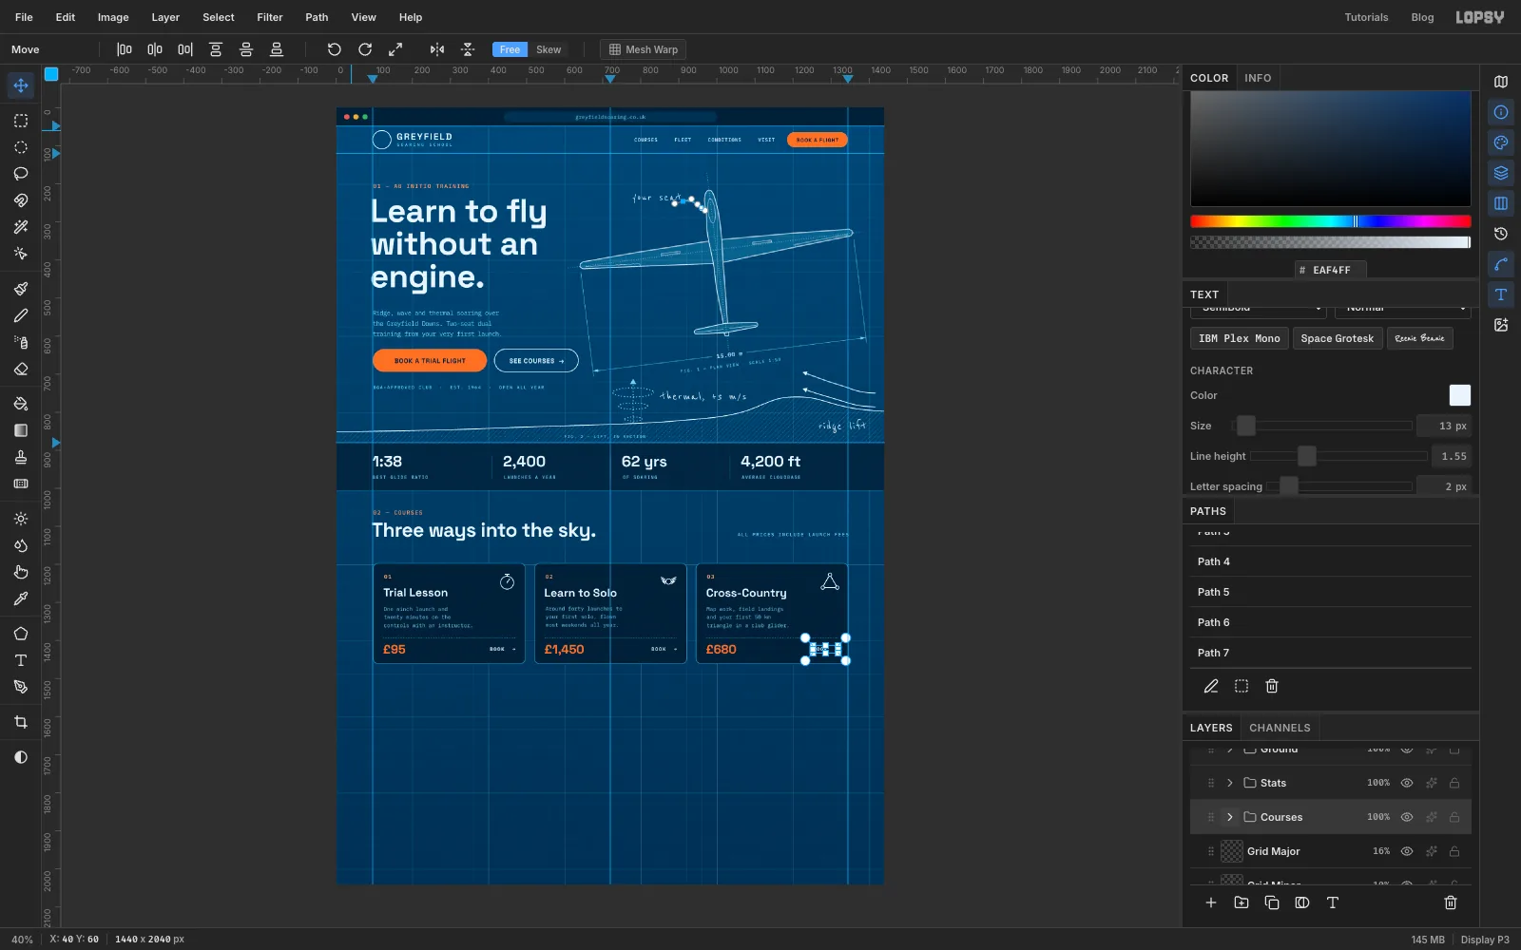This screenshot has height=950, width=1521.
Task: Hide the Courses layer group
Action: pos(1407,817)
